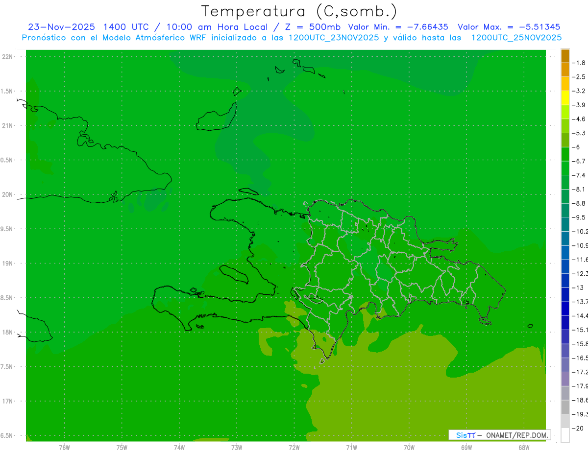Screen dimensions: 588x454
Task: Click the '72W' longitude label
Action: pos(294,448)
